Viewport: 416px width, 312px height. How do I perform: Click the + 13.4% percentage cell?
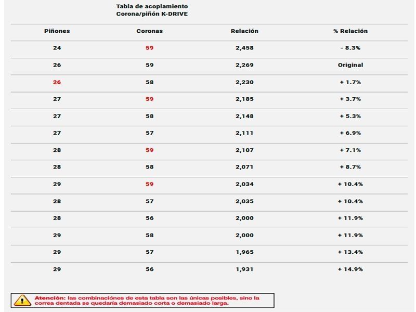click(x=350, y=252)
